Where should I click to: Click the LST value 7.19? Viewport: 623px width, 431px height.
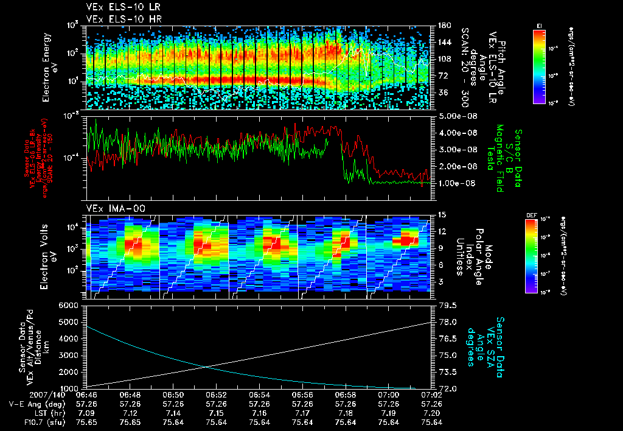click(389, 413)
